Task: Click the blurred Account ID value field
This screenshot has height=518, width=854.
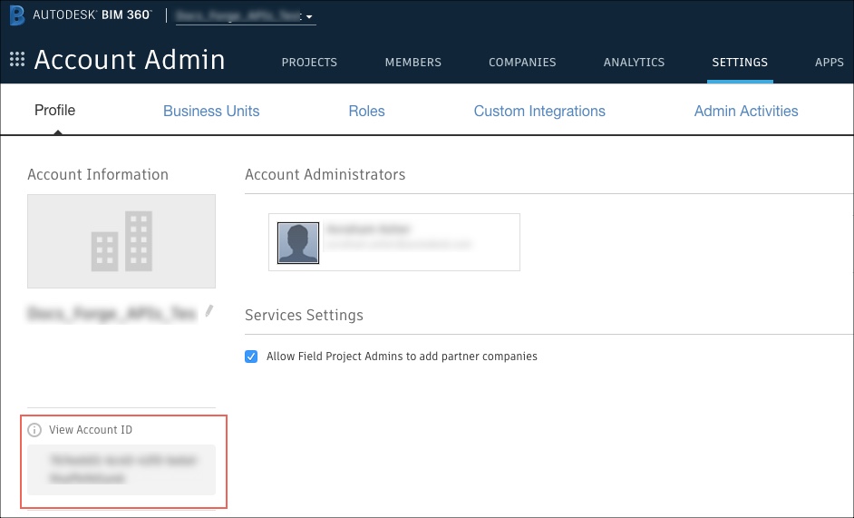Action: [121, 469]
